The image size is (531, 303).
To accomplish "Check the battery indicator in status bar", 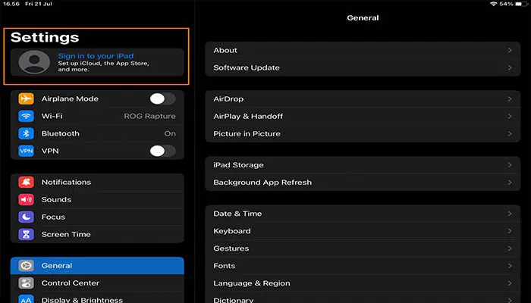I will pyautogui.click(x=518, y=5).
